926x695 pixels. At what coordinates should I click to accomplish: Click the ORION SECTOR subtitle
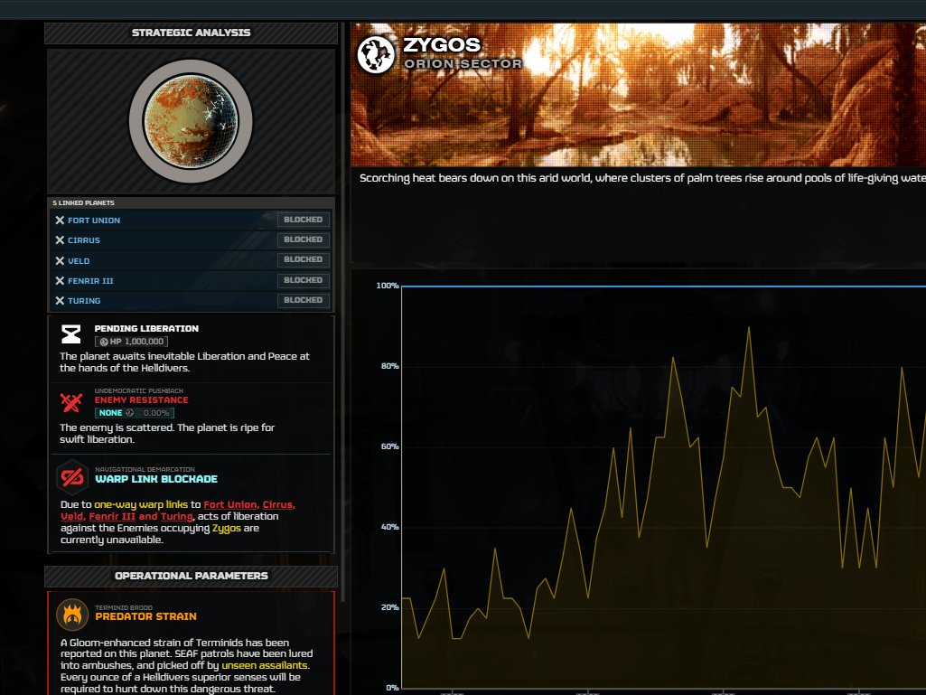pyautogui.click(x=463, y=64)
